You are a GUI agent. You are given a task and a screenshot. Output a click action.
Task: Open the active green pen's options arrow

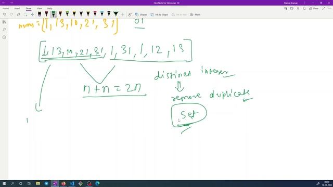tap(55, 16)
